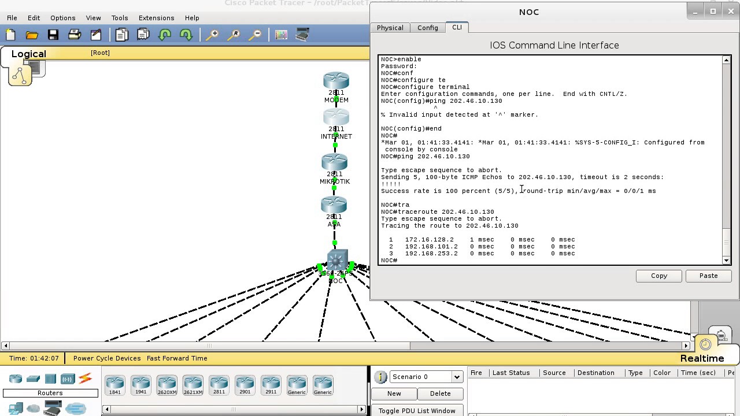This screenshot has height=416, width=740.
Task: Create a new file via toolbar
Action: pos(10,35)
